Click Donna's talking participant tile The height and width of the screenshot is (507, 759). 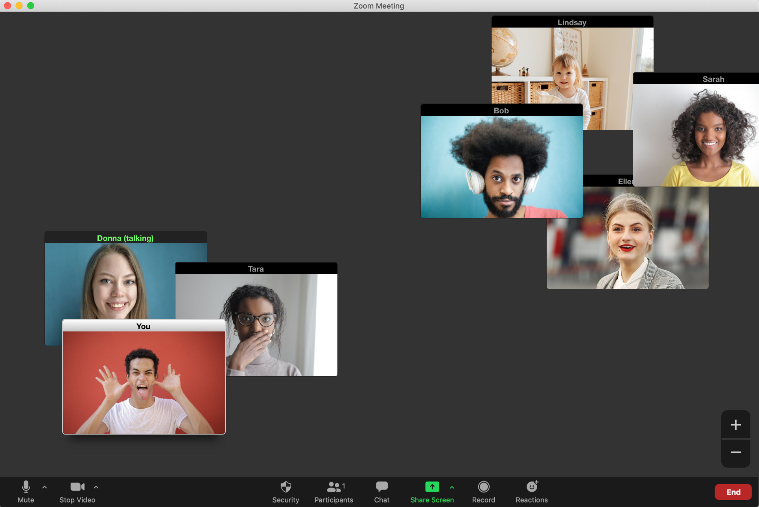[125, 288]
